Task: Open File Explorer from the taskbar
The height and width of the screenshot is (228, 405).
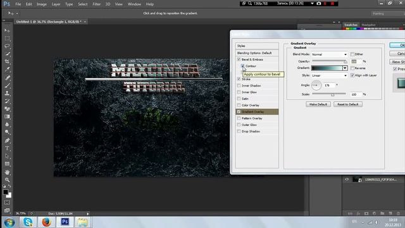Action: tap(83, 222)
